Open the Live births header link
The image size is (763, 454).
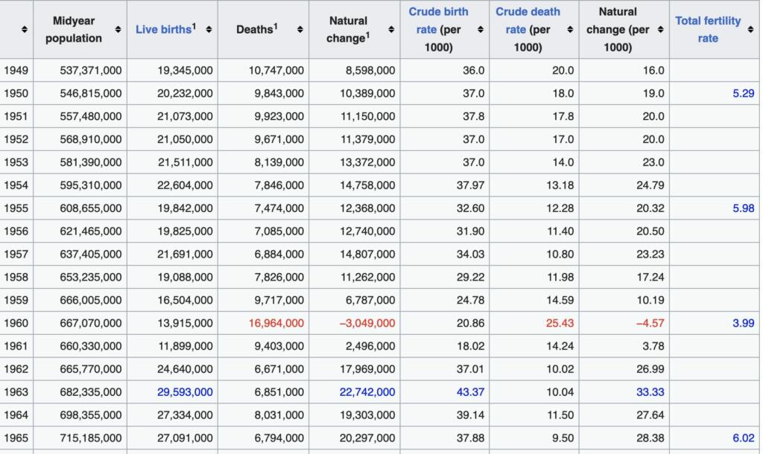point(163,30)
